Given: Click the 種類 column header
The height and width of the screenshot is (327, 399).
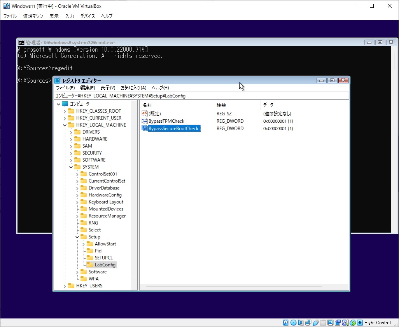Looking at the screenshot, I should click(x=237, y=105).
